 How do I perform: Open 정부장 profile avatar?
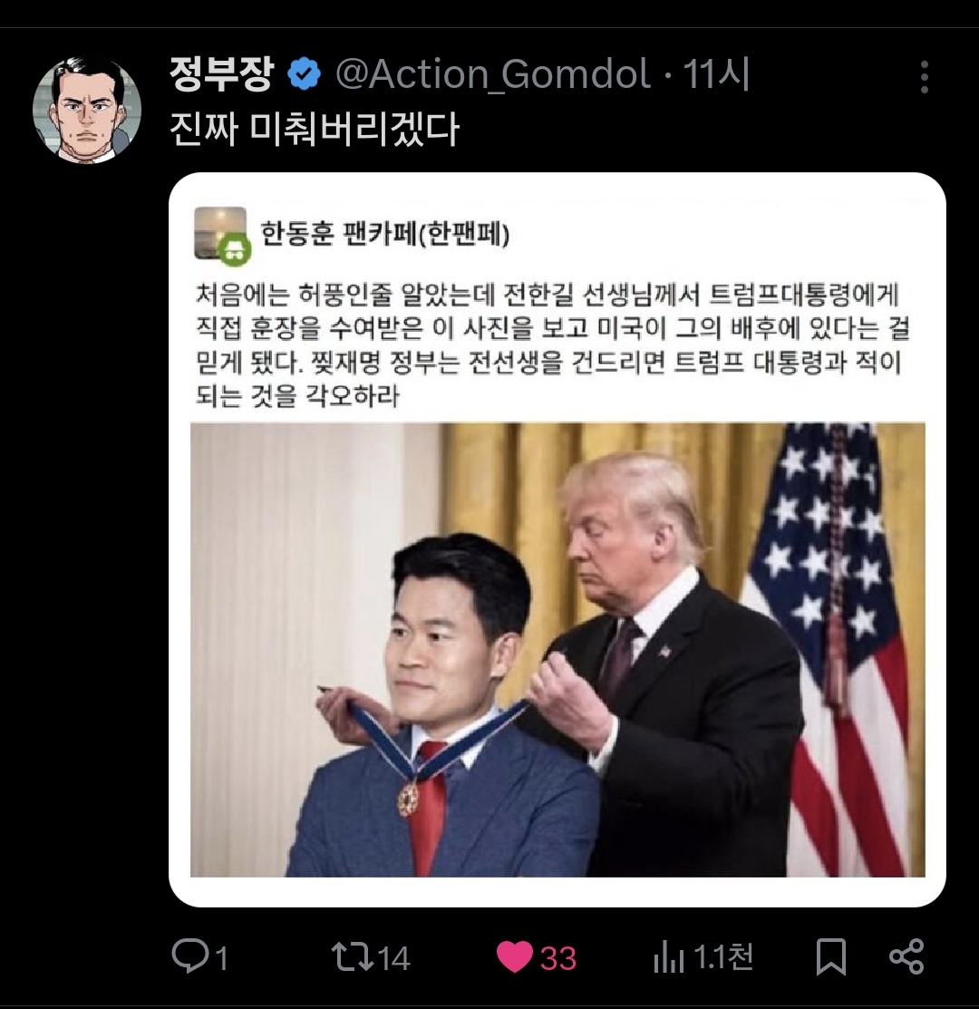[x=87, y=109]
